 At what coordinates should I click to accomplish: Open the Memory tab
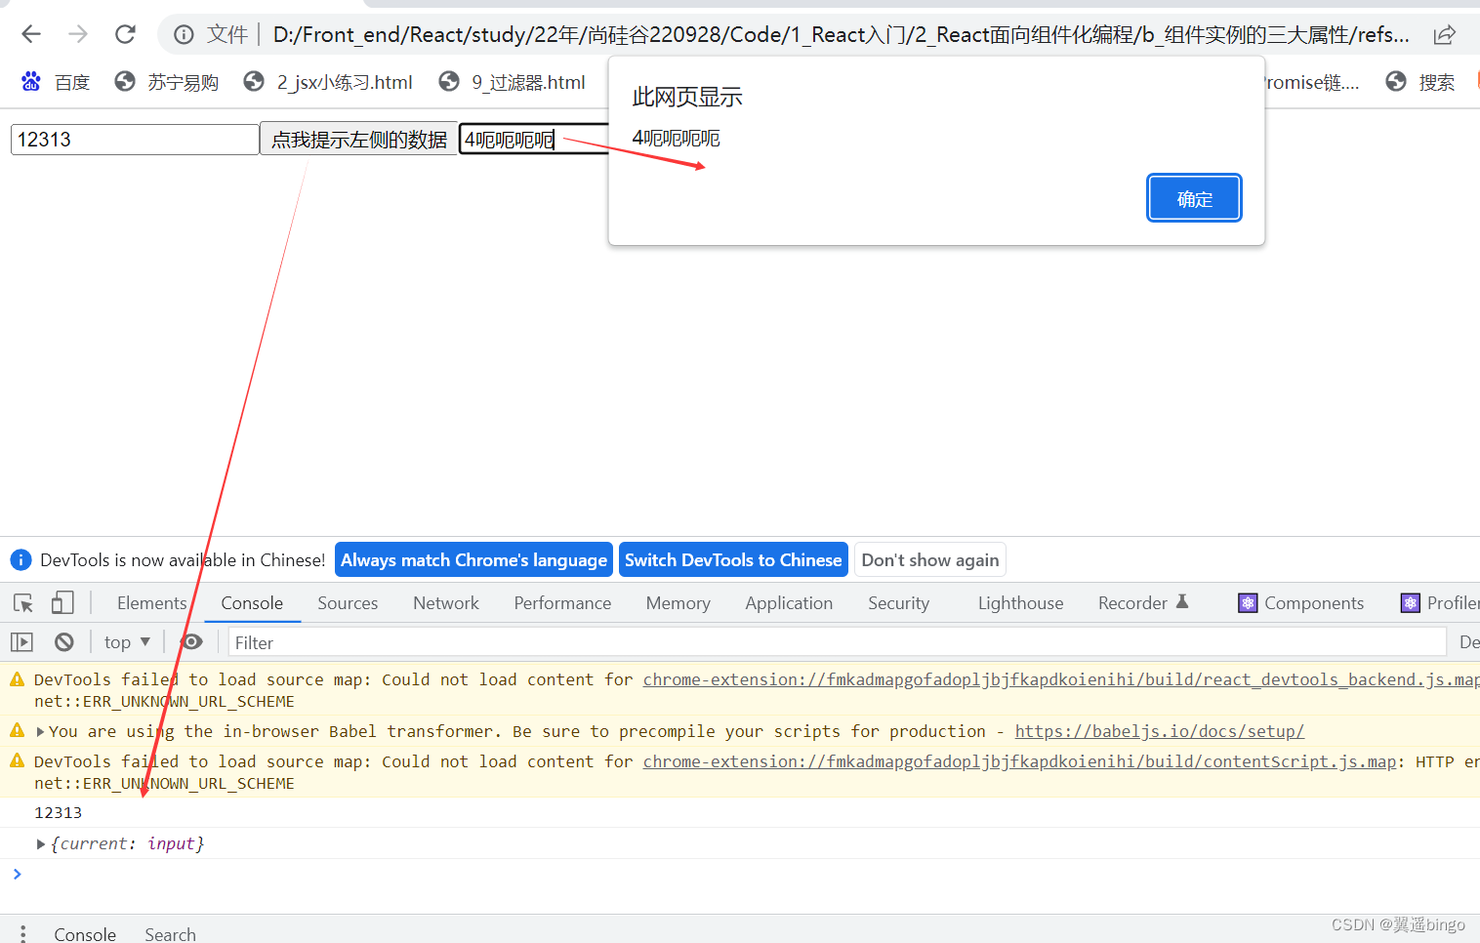(678, 603)
